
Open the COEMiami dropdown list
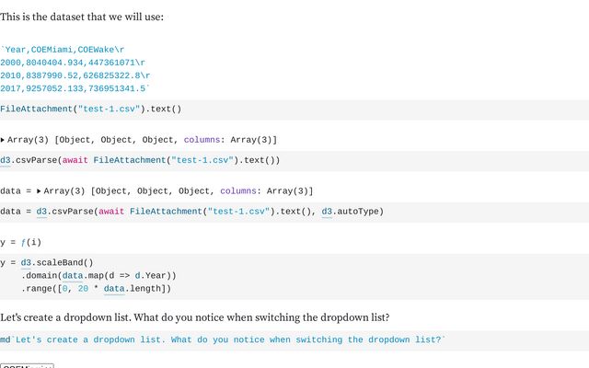click(x=27, y=365)
